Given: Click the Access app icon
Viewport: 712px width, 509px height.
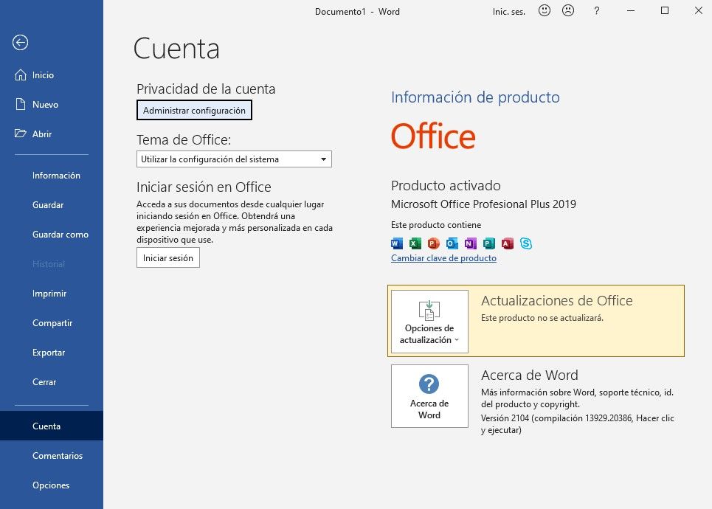Looking at the screenshot, I should (x=507, y=244).
